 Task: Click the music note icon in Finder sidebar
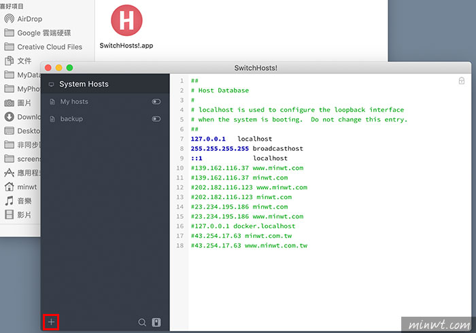tap(9, 200)
